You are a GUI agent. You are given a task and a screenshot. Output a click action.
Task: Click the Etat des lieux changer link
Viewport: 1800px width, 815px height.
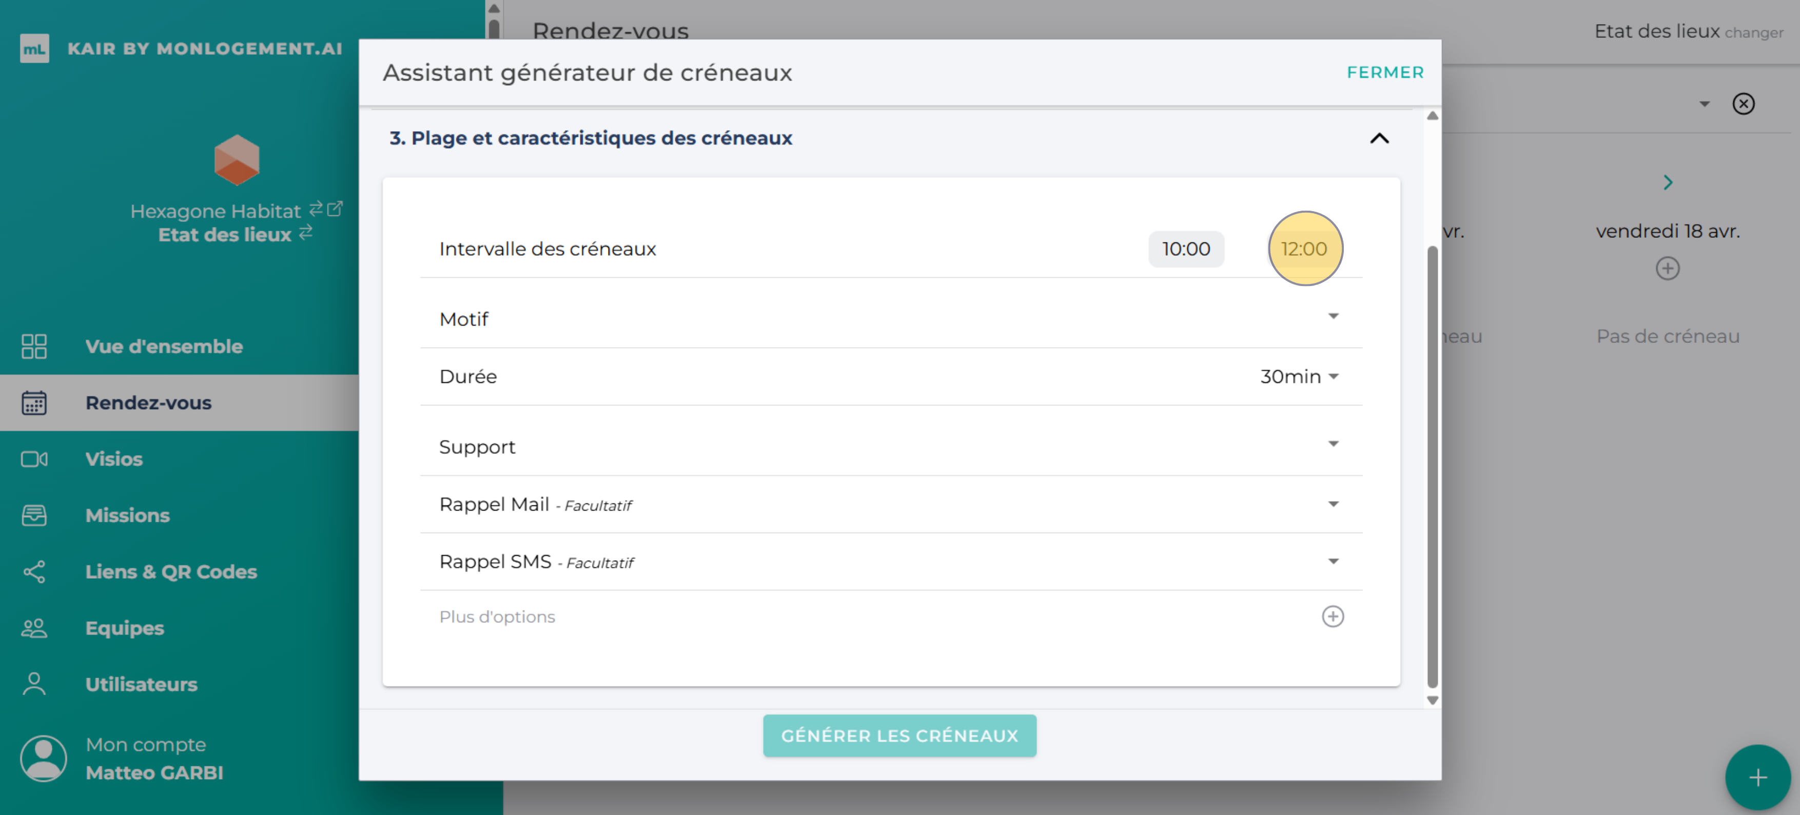1754,32
